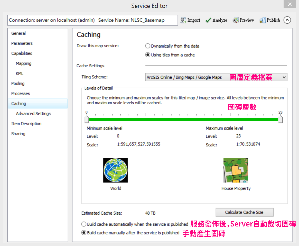Choose Build cache automatically when published
The height and width of the screenshot is (246, 299).
click(84, 224)
